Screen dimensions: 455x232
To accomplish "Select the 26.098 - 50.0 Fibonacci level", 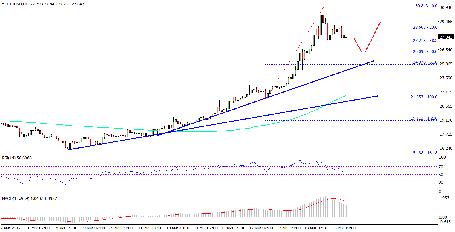I will (x=425, y=51).
